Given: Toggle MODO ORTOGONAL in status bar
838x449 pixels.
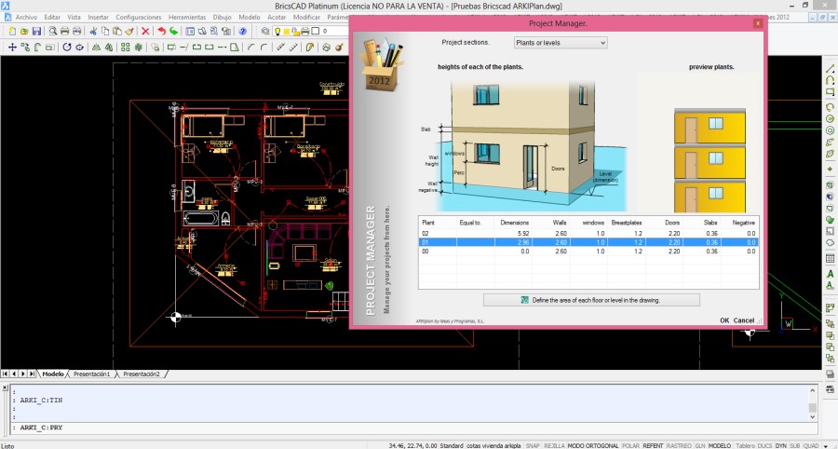Looking at the screenshot, I should pos(593,445).
